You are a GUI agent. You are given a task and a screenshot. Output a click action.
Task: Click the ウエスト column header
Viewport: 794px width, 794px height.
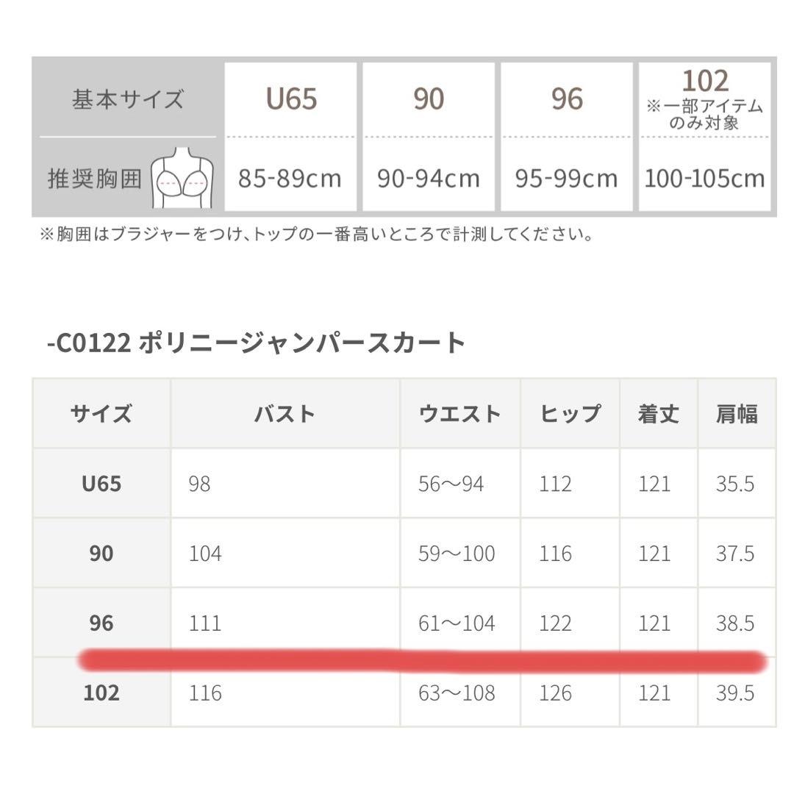[459, 414]
